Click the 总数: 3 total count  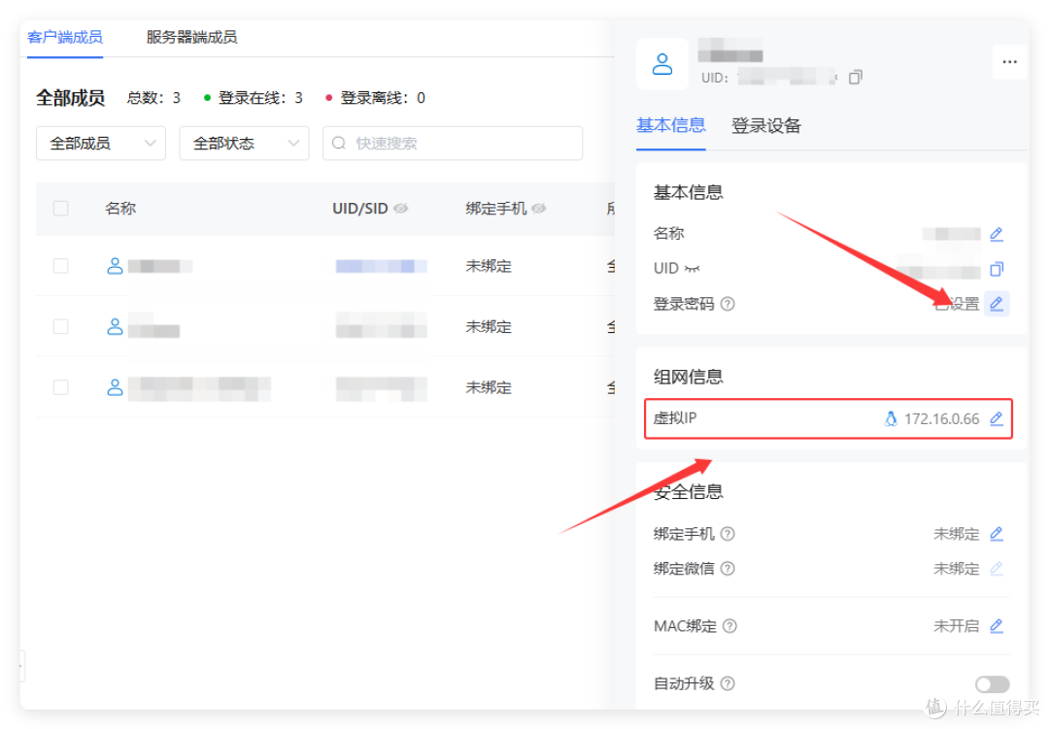click(153, 98)
